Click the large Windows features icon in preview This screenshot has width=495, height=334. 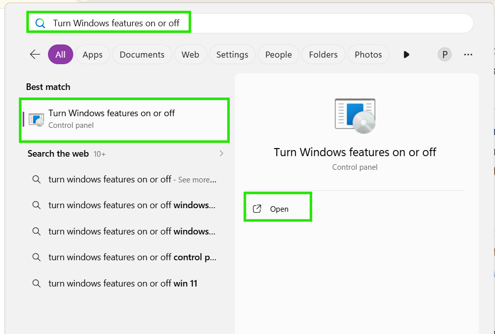tap(355, 116)
